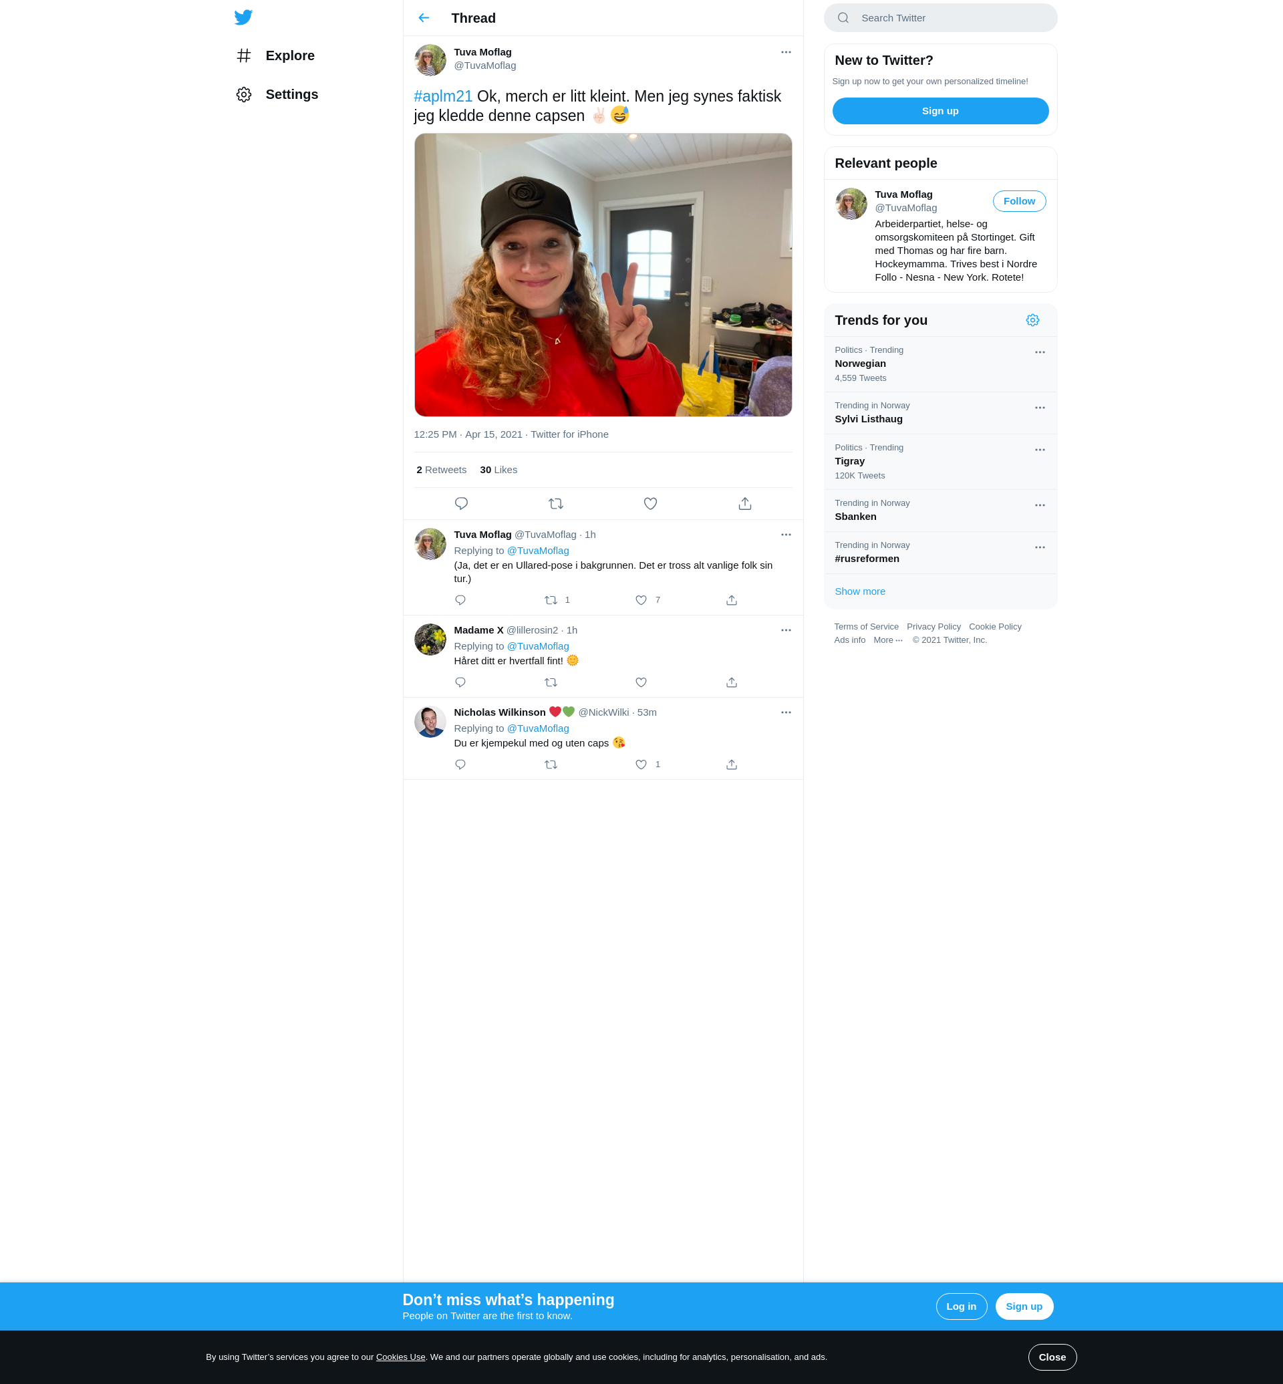Like Madame X's reply

click(x=641, y=682)
